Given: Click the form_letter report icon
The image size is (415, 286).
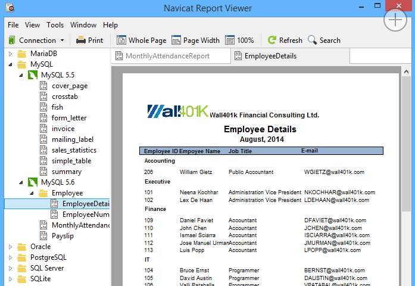Looking at the screenshot, I should pyautogui.click(x=43, y=118).
